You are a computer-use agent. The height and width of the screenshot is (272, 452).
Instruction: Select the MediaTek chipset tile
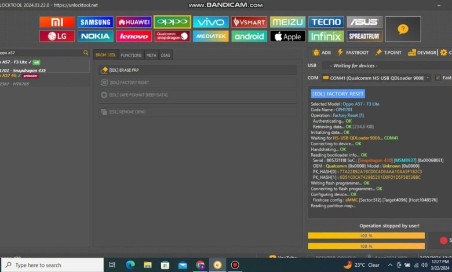coord(210,36)
